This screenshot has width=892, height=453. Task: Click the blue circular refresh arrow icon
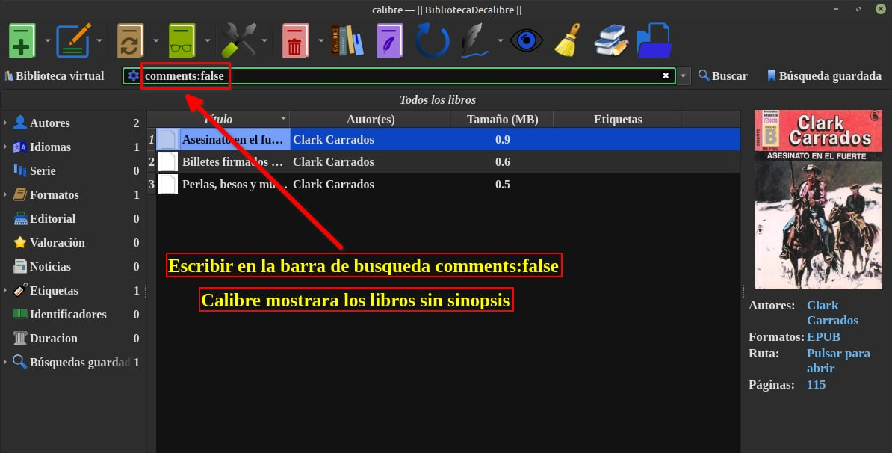pos(432,40)
